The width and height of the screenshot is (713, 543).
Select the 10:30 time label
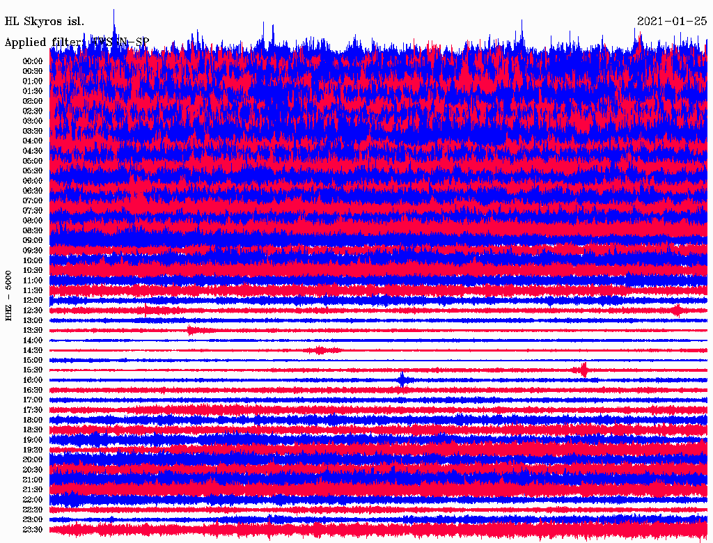pyautogui.click(x=33, y=270)
